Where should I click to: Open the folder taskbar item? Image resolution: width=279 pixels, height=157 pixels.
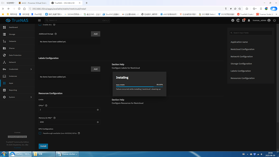[44, 154]
